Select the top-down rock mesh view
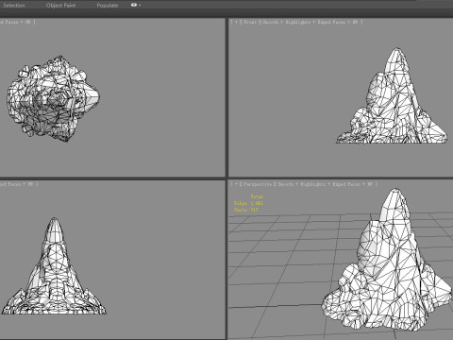453x340 pixels. [x=53, y=98]
